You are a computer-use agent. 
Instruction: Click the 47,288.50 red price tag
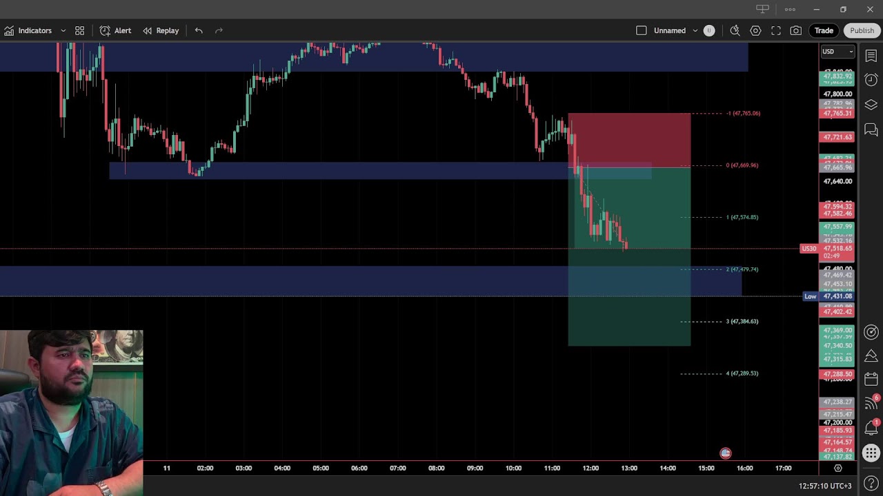coord(837,374)
